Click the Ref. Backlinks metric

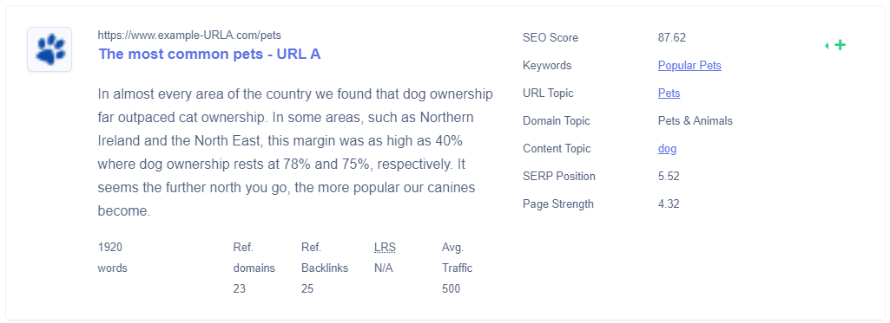click(x=325, y=268)
